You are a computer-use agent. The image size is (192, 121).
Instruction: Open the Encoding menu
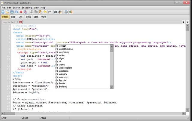click(27, 7)
